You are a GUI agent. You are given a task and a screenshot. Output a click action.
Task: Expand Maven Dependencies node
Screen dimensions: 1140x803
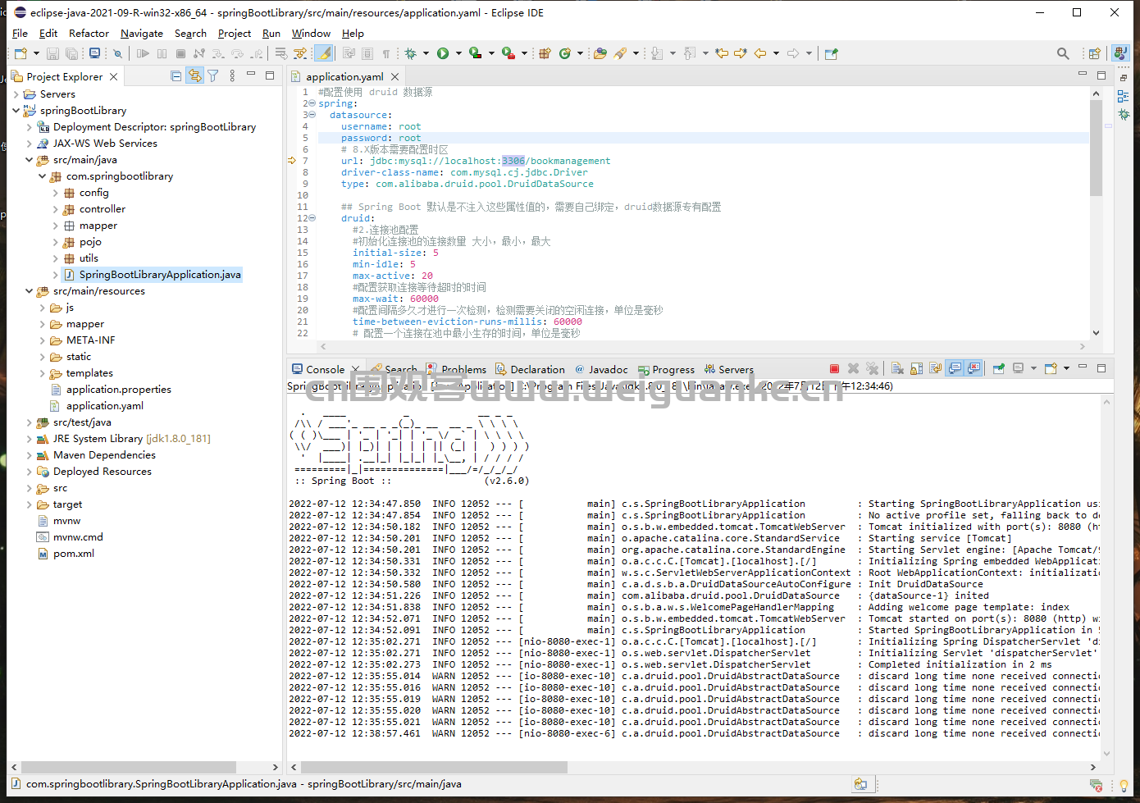pyautogui.click(x=30, y=455)
